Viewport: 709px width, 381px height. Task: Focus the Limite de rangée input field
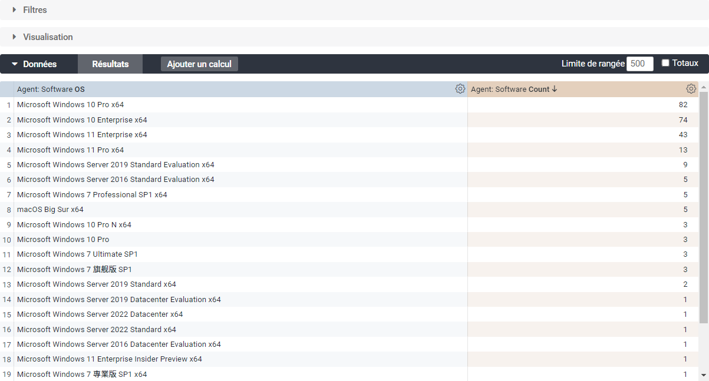pyautogui.click(x=640, y=64)
